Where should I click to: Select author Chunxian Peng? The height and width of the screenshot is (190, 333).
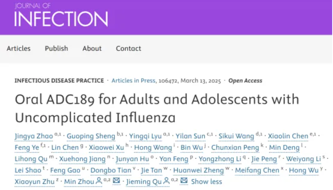click(x=235, y=147)
